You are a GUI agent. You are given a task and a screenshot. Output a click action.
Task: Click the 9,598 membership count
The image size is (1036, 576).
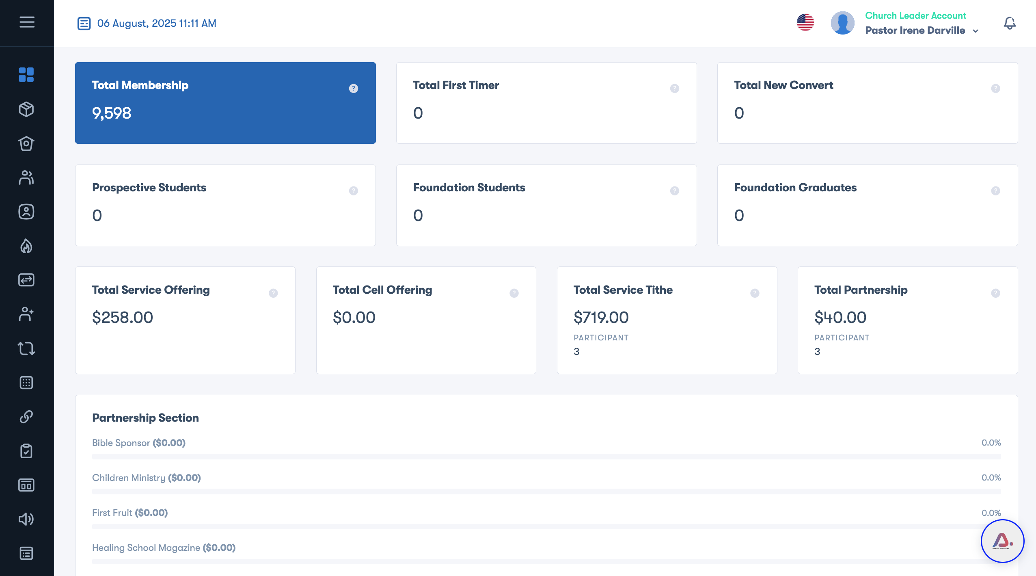(x=112, y=113)
